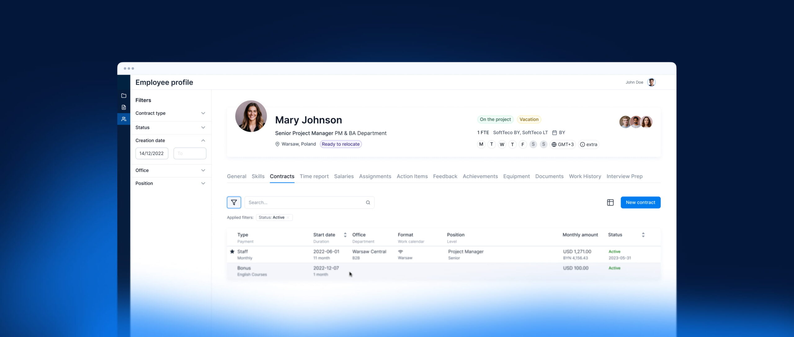Select the employees people icon in sidebar
This screenshot has height=337, width=794.
(x=124, y=119)
